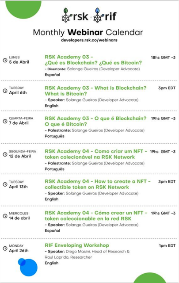Screen dimensions: 179x283
Task: Click clock icon beside 5 de Abril
Action: [5, 60]
